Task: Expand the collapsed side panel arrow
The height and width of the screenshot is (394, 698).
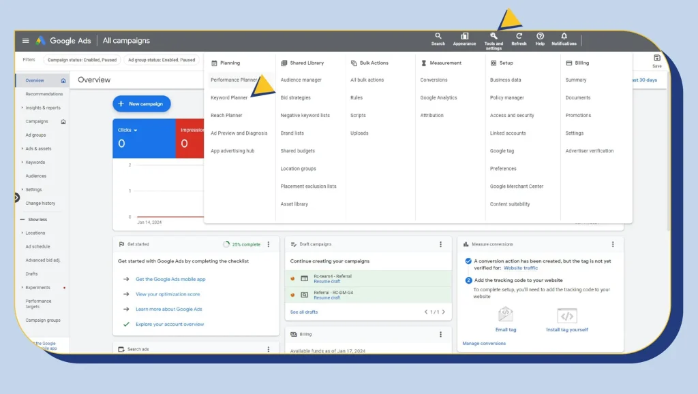Action: click(16, 197)
